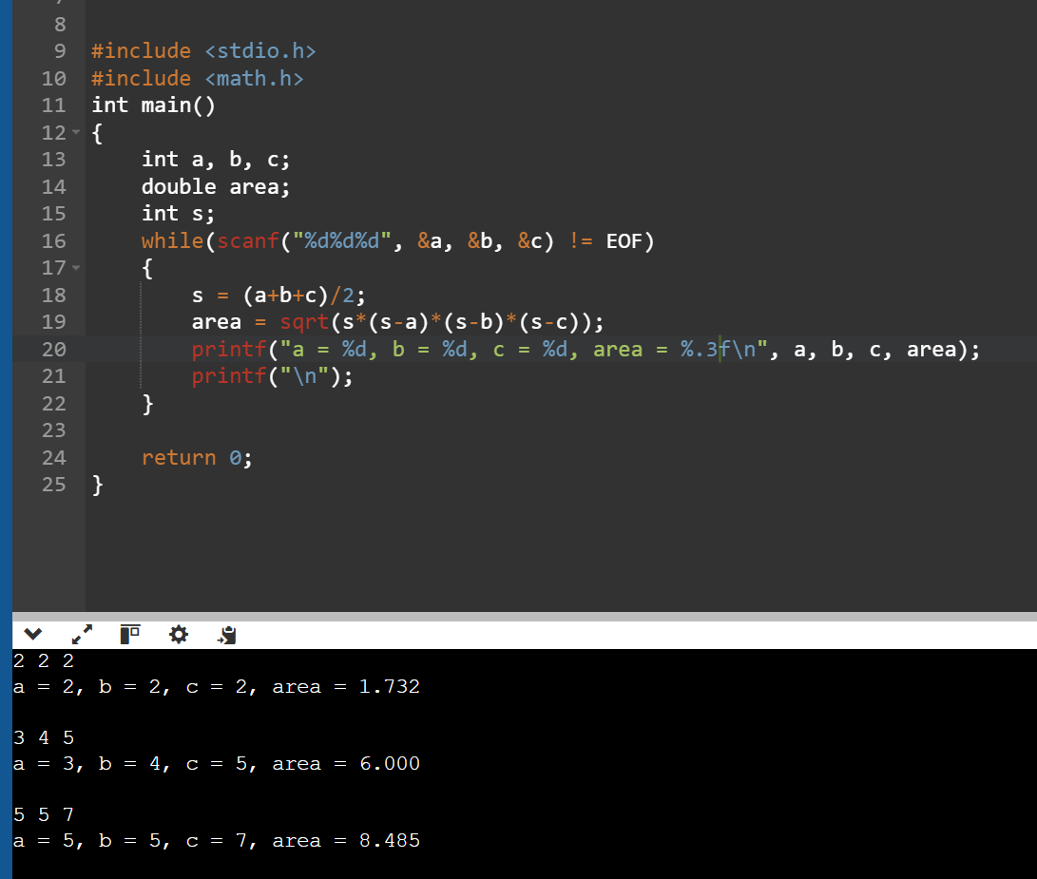
Task: Click line number 24 in the gutter
Action: click(x=53, y=458)
